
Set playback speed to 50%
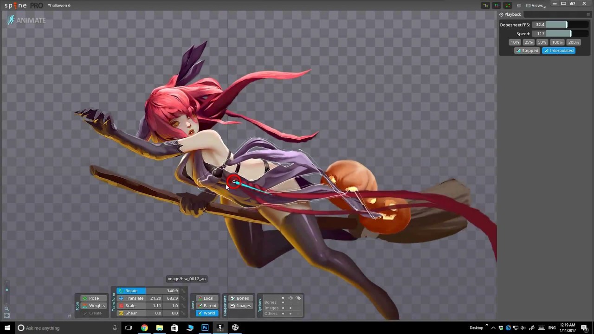click(x=542, y=42)
